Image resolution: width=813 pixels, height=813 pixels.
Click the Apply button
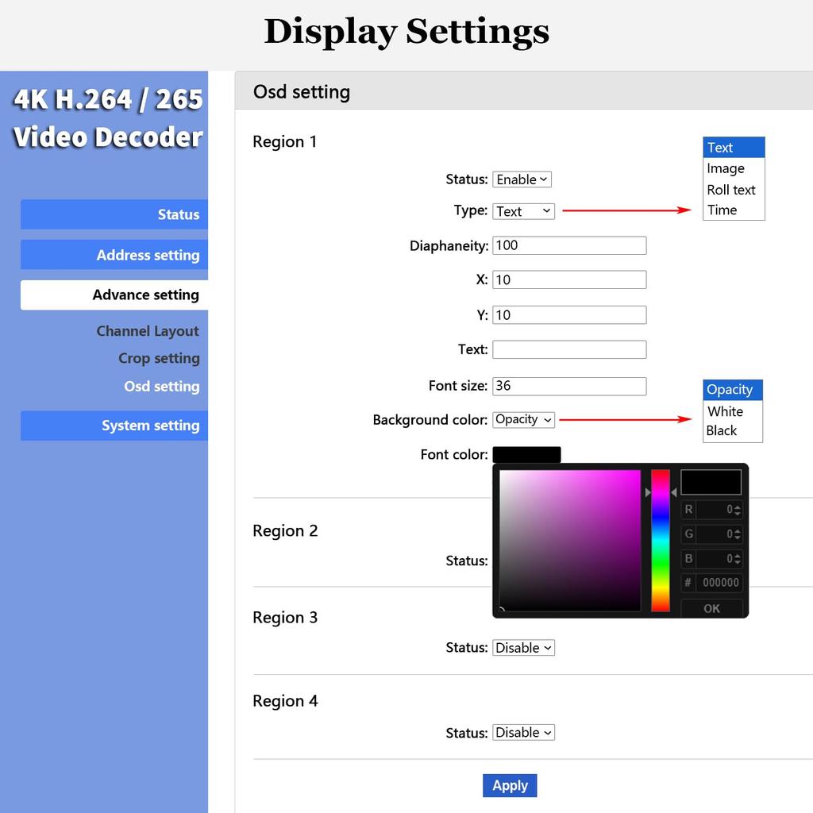510,785
